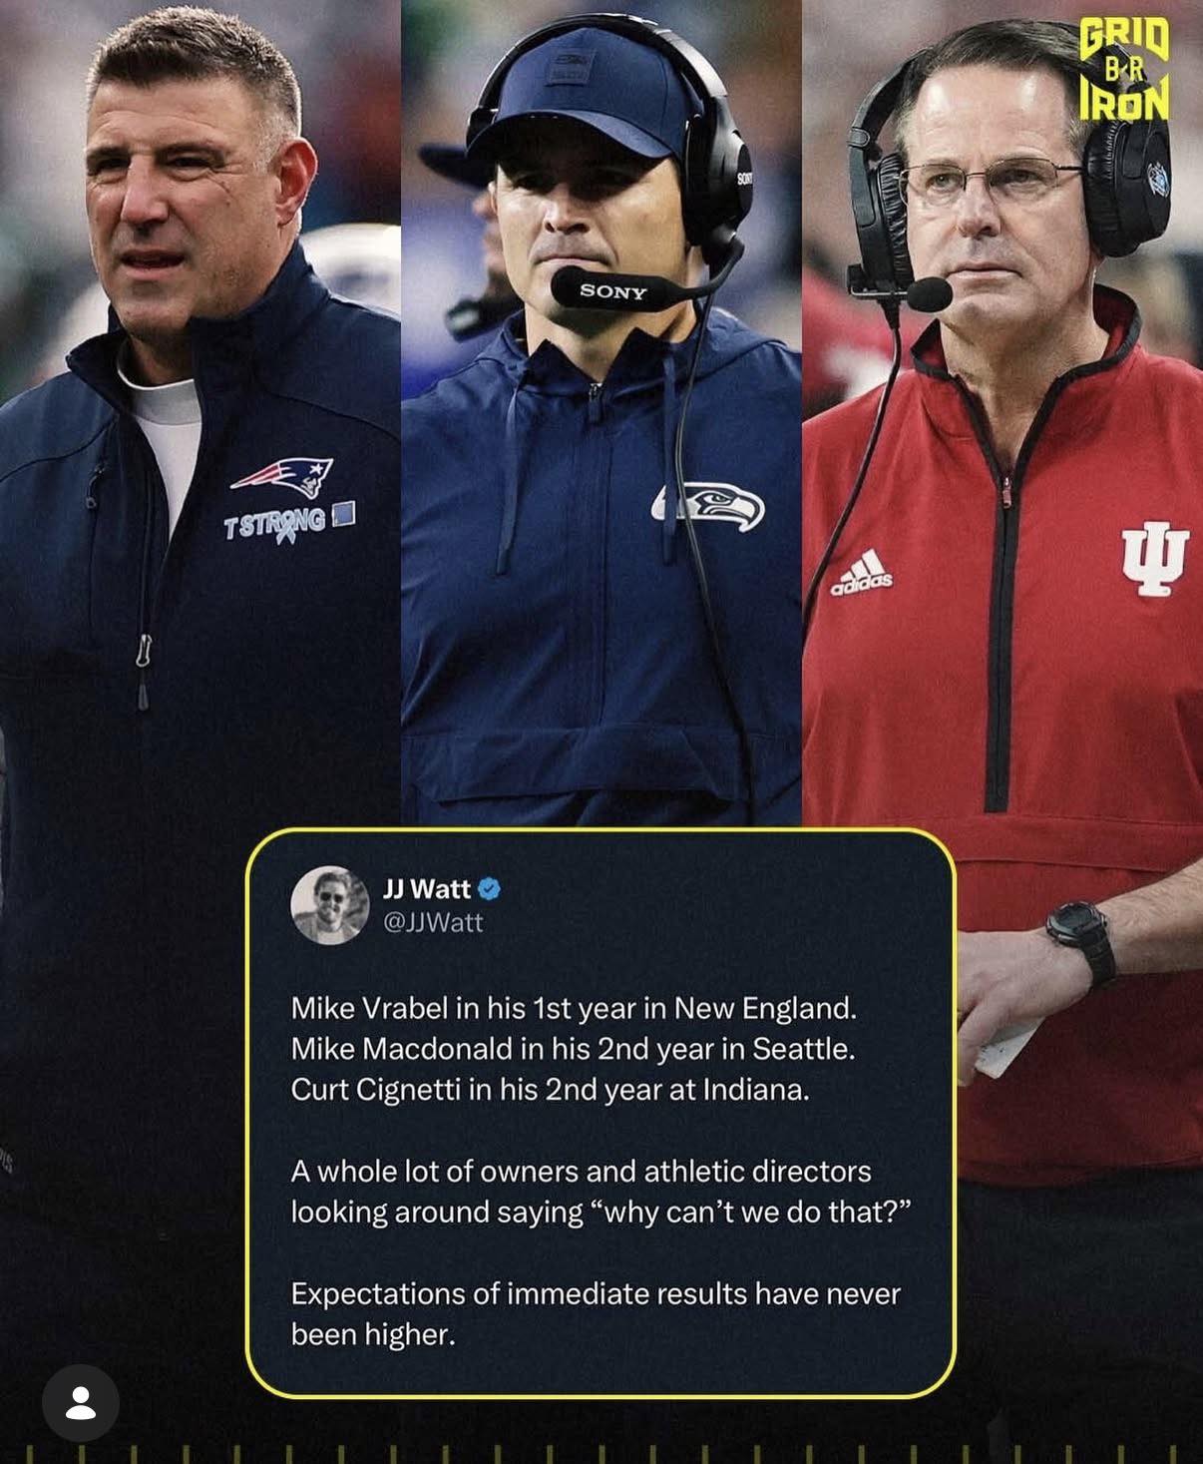The width and height of the screenshot is (1203, 1464).
Task: Open JJ Watt's round profile avatar
Action: pyautogui.click(x=329, y=904)
